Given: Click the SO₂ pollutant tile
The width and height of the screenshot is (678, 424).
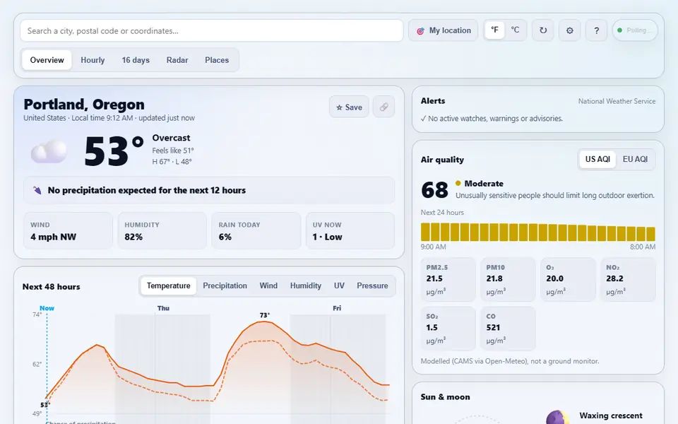Looking at the screenshot, I should click(448, 329).
